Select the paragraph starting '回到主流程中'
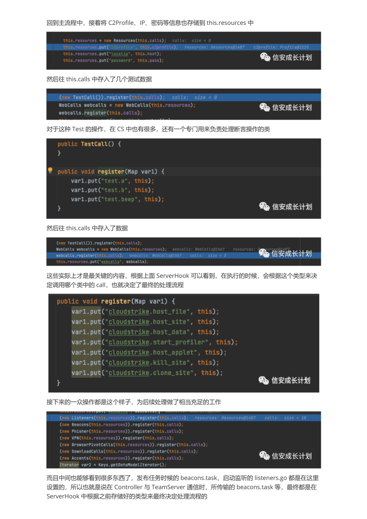 pyautogui.click(x=150, y=23)
